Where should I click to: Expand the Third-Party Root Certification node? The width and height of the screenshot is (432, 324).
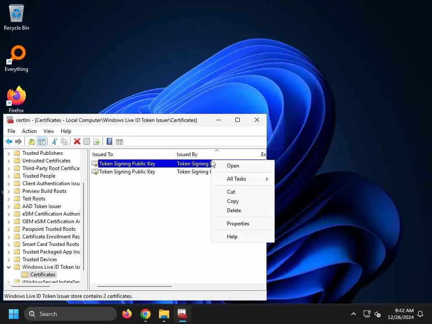tap(8, 168)
